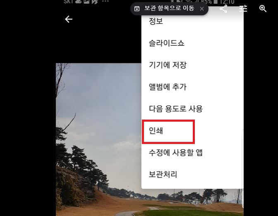Tap the 보관 항목으로 이동 notification

coord(169,8)
